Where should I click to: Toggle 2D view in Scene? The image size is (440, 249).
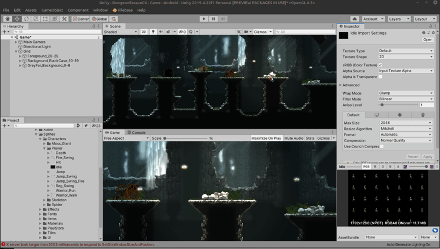click(144, 32)
